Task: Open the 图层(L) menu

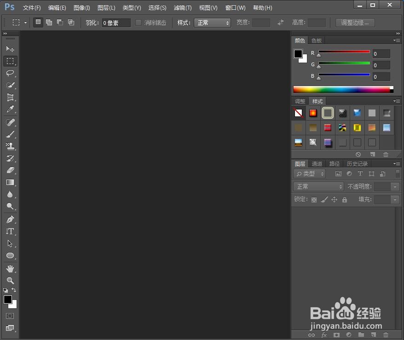Action: click(x=106, y=8)
